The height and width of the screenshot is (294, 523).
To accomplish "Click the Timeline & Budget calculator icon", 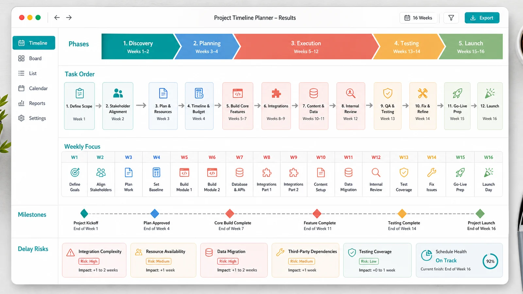I will point(199,93).
